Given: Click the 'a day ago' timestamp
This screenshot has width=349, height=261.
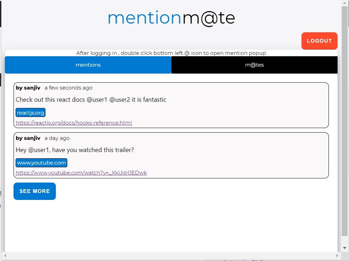Looking at the screenshot, I should 57,138.
